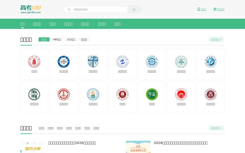Click the more-universities pill button with arrow
The image size is (245, 153).
[x=216, y=39]
